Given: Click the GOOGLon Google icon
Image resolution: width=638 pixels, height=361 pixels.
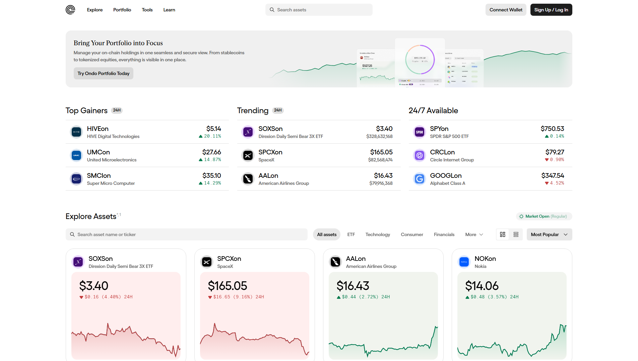Looking at the screenshot, I should tap(420, 179).
